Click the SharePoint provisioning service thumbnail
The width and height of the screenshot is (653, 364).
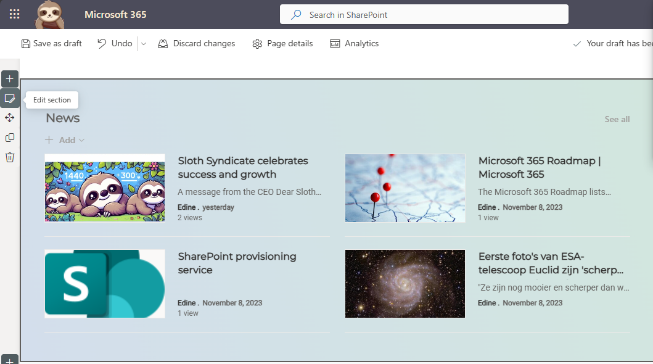click(x=104, y=284)
